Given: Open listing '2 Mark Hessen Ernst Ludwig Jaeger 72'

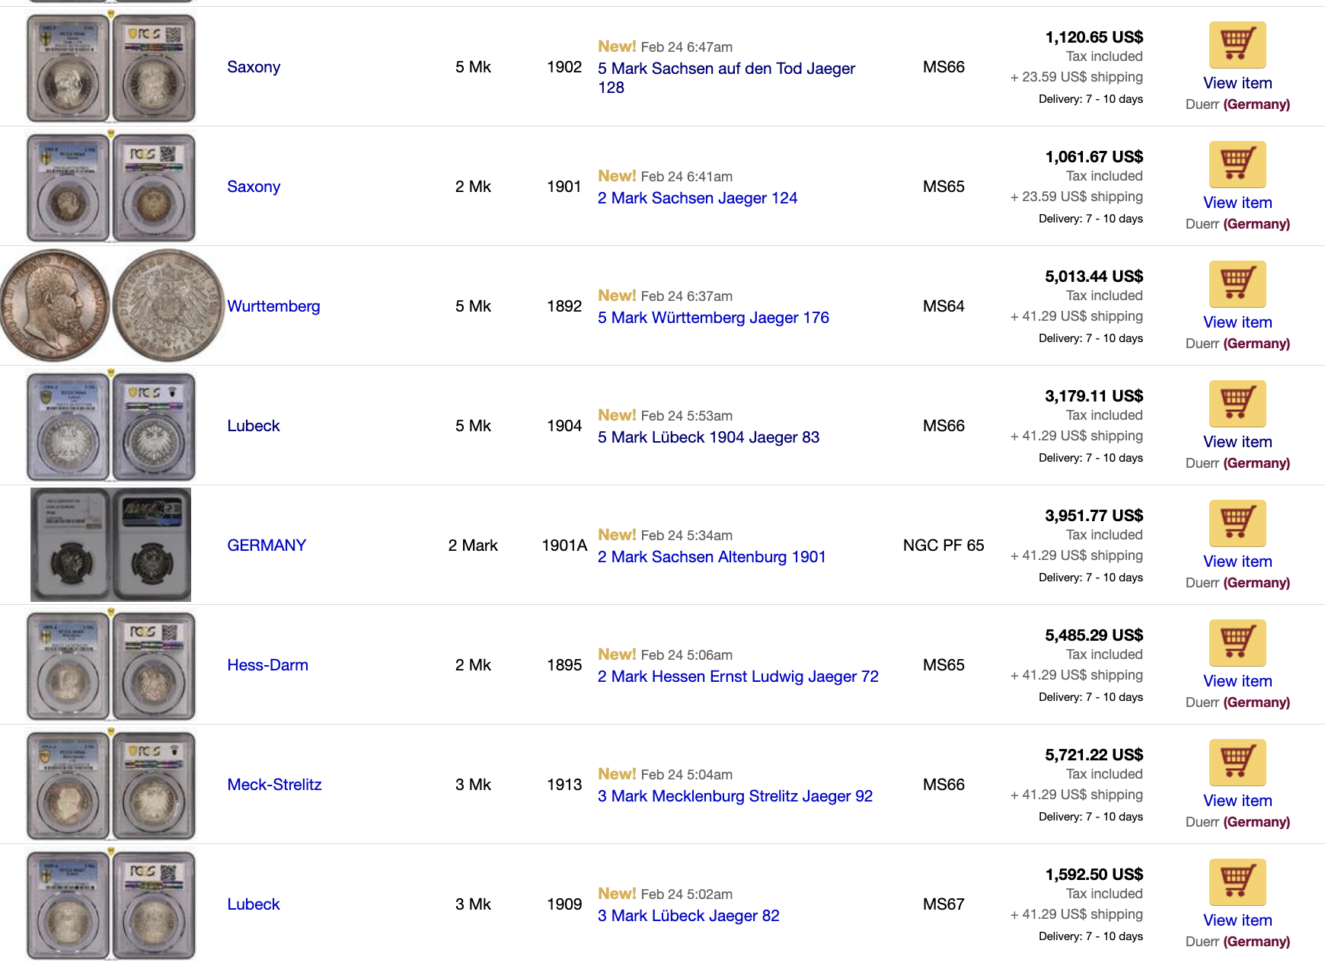Looking at the screenshot, I should [738, 677].
